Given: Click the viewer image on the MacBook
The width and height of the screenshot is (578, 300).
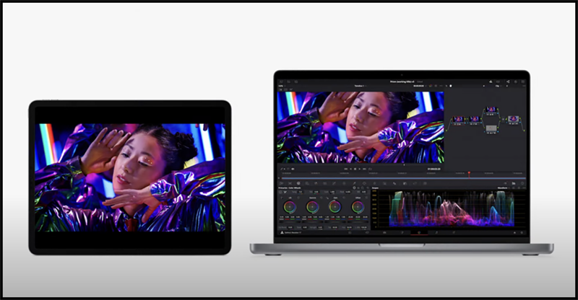Looking at the screenshot, I should (358, 126).
